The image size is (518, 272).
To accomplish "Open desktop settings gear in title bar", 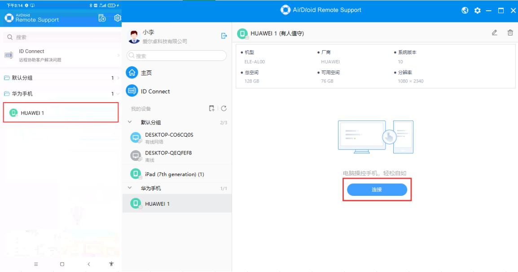I will click(477, 11).
